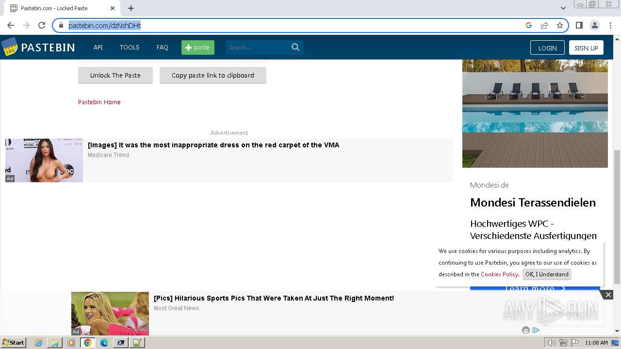Follow the Pastebin Home link
Image resolution: width=621 pixels, height=349 pixels.
[x=99, y=102]
